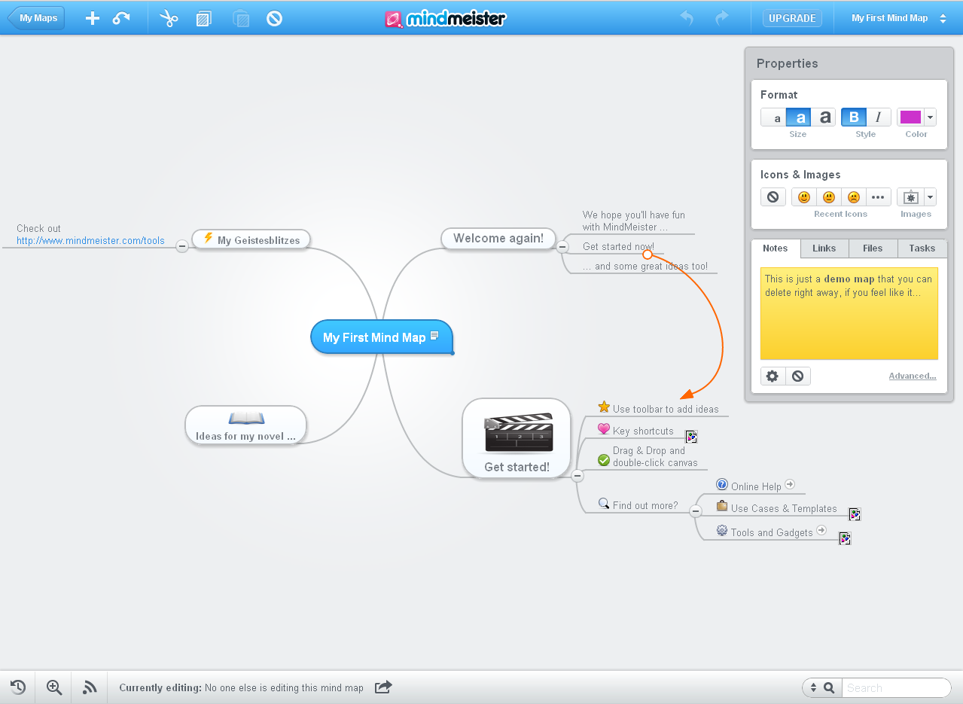Click the arrow link icon beside Tools and Gadgets
Screen dimensions: 963x704
pyautogui.click(x=821, y=530)
